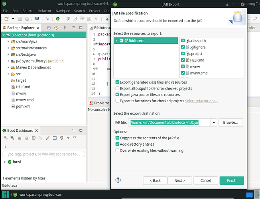Click the filter funnel icon in Boot Dashboard
Image resolution: width=260 pixels, height=199 pixels.
(x=75, y=138)
